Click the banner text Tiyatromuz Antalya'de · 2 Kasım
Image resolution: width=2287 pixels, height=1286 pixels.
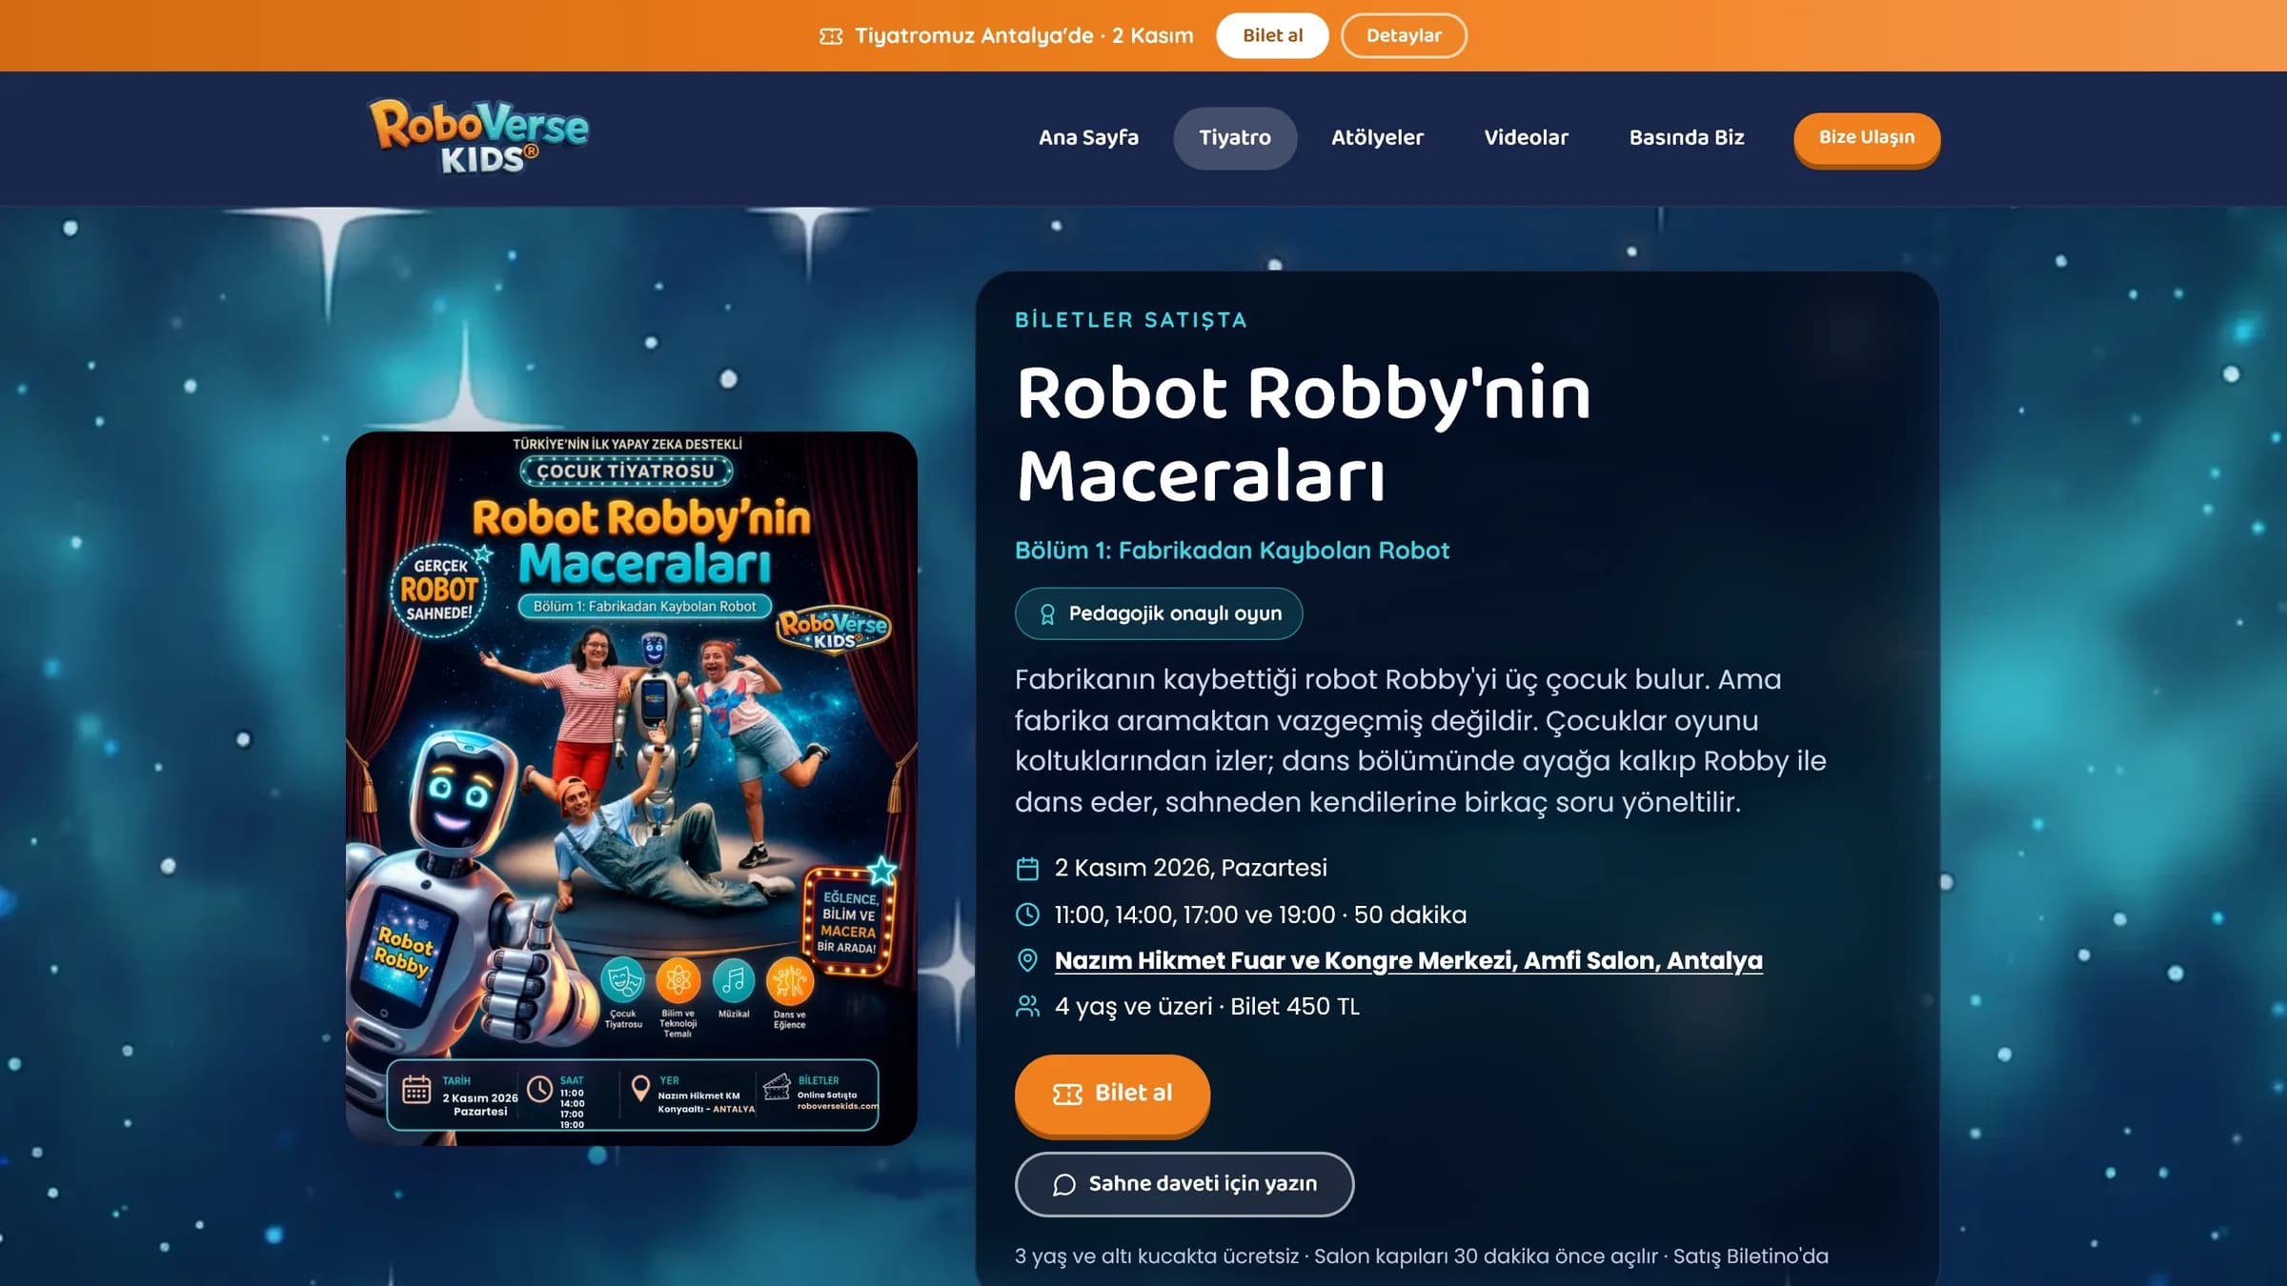click(x=1023, y=36)
